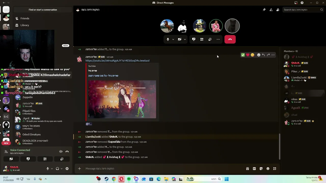Open input device dropdown in user panel
Image resolution: width=326 pixels, height=183 pixels.
52,169
